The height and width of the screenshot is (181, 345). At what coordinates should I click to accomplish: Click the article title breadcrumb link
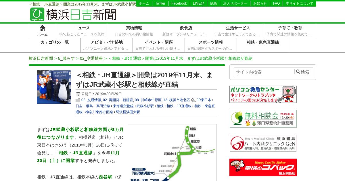pos(180,58)
